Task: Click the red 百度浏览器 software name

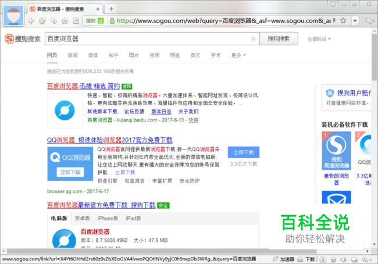Action: click(x=95, y=231)
